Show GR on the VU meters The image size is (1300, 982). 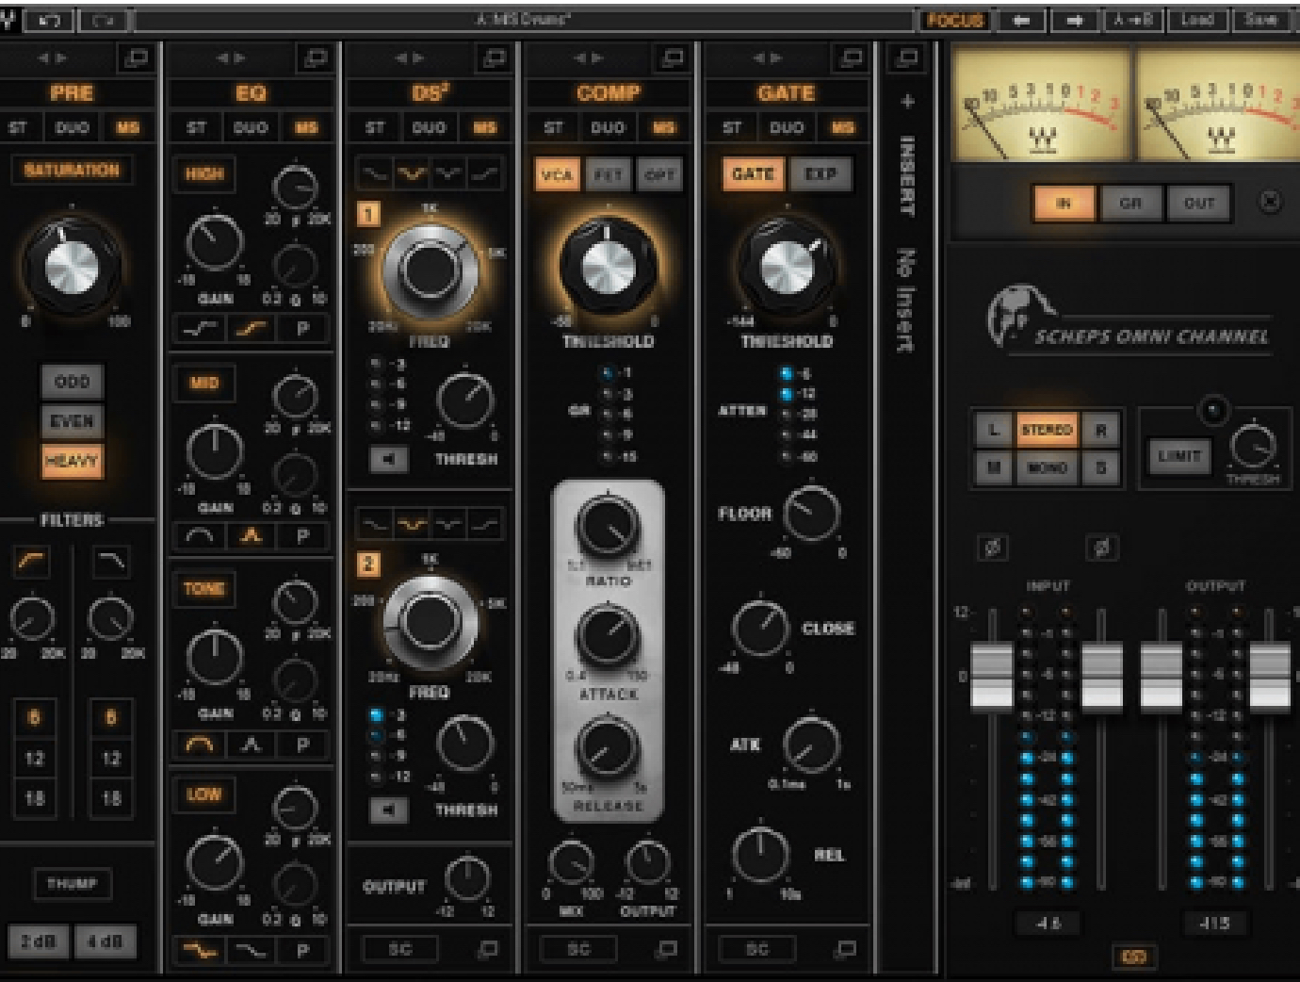coord(1130,203)
